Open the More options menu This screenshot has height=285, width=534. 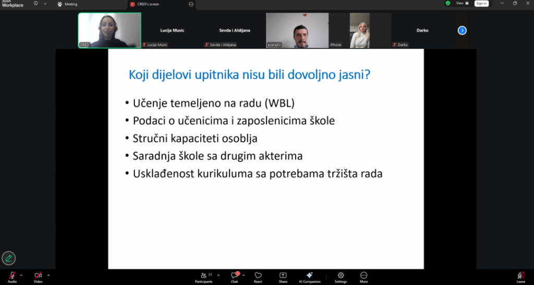pos(363,277)
